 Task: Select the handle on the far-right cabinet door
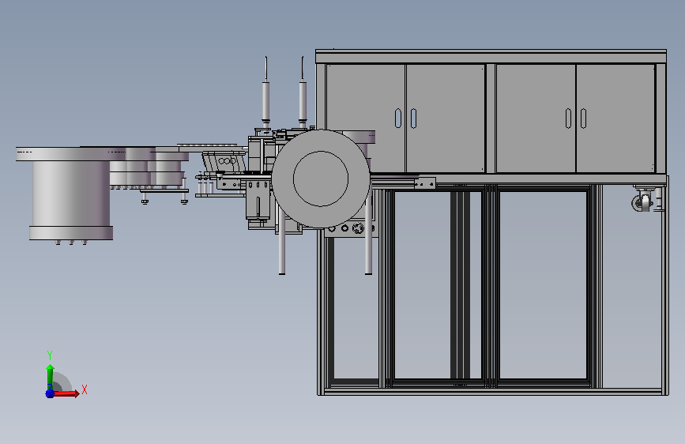pyautogui.click(x=583, y=119)
